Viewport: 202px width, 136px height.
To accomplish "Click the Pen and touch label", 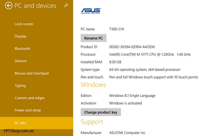I will [92, 77].
